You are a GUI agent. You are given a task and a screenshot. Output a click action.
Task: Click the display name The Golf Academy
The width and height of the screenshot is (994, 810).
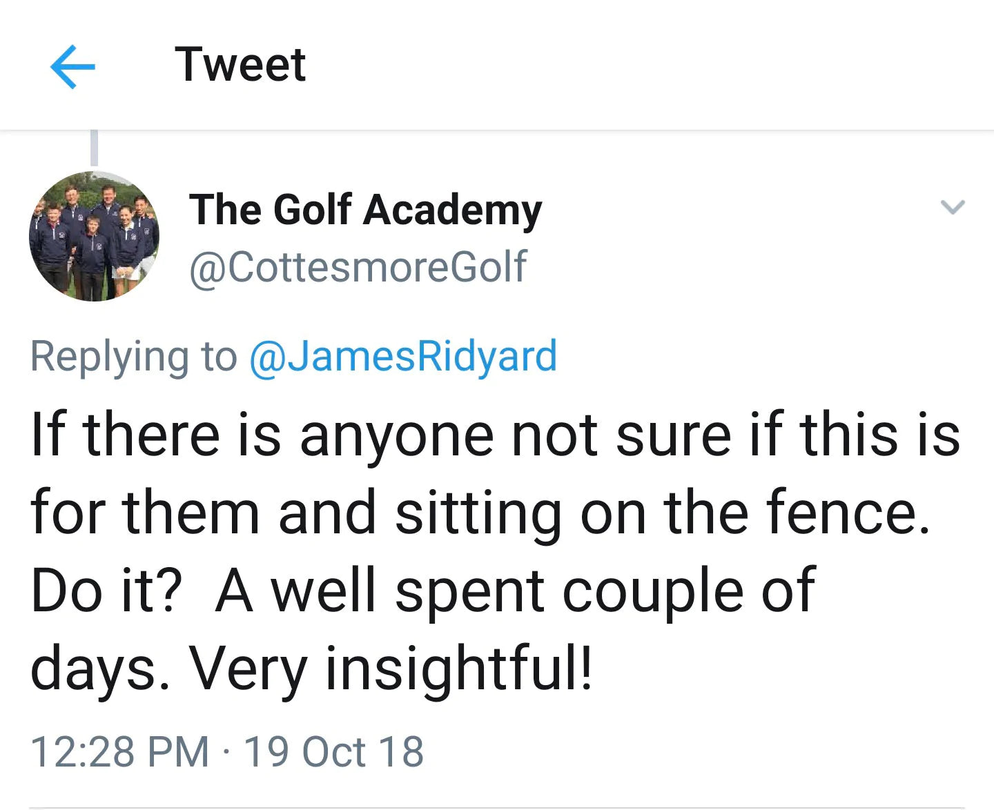click(365, 210)
